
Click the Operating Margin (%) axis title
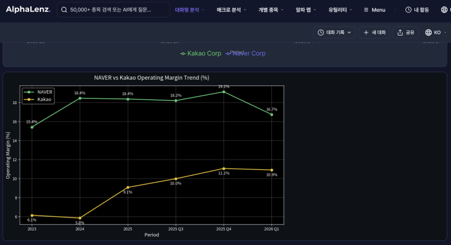(x=8, y=155)
